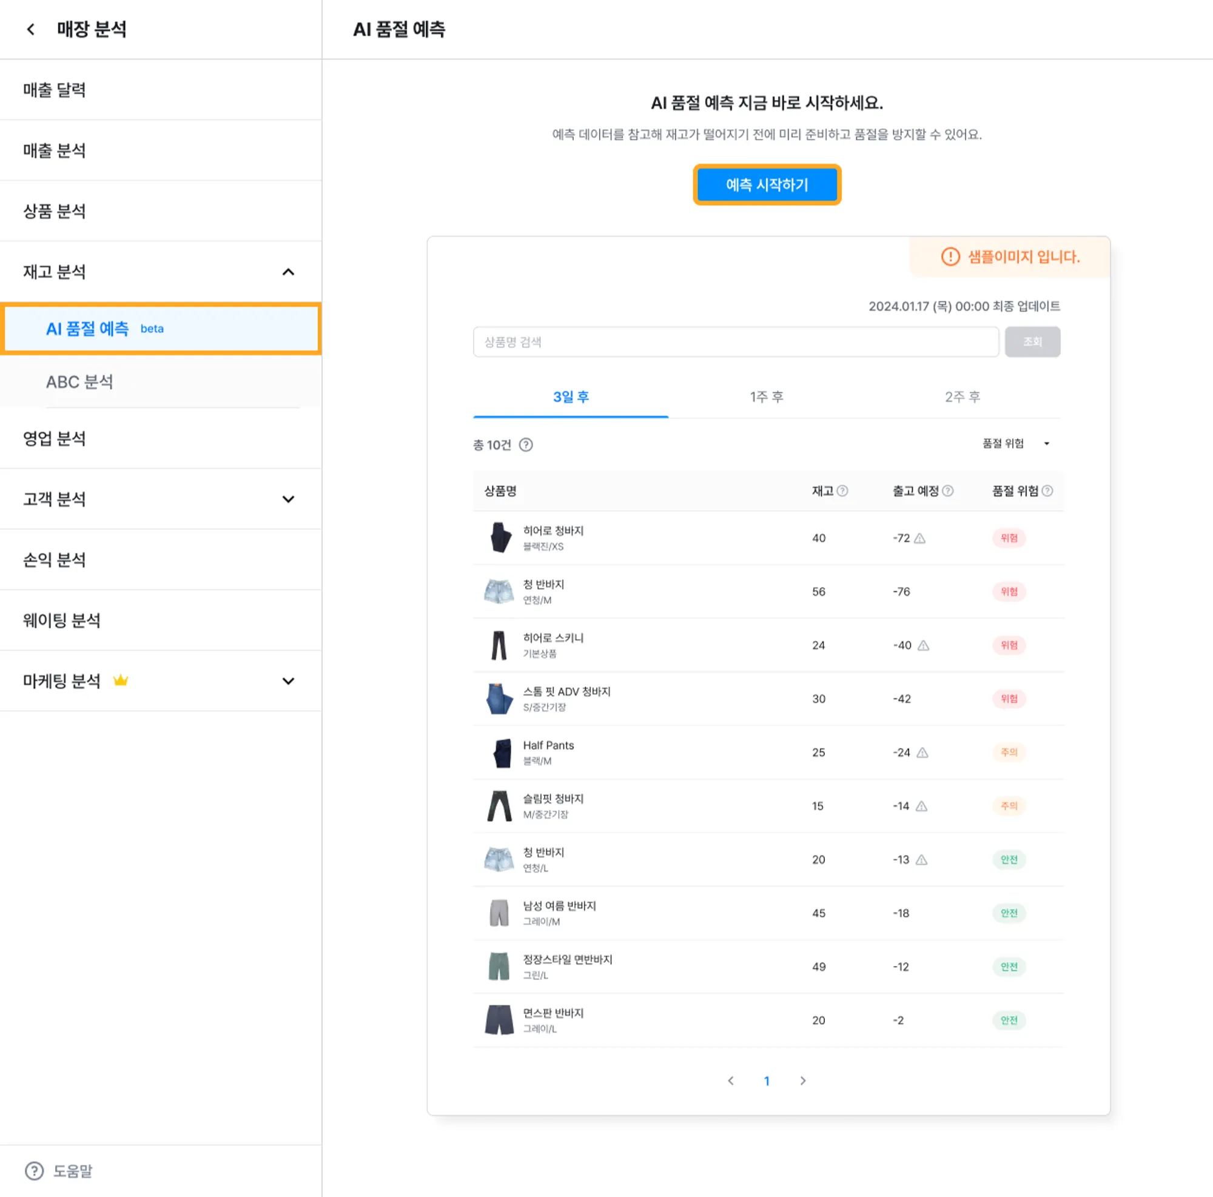Screen dimensions: 1213x1197
Task: Go to previous page arrow in pagination
Action: [731, 1081]
